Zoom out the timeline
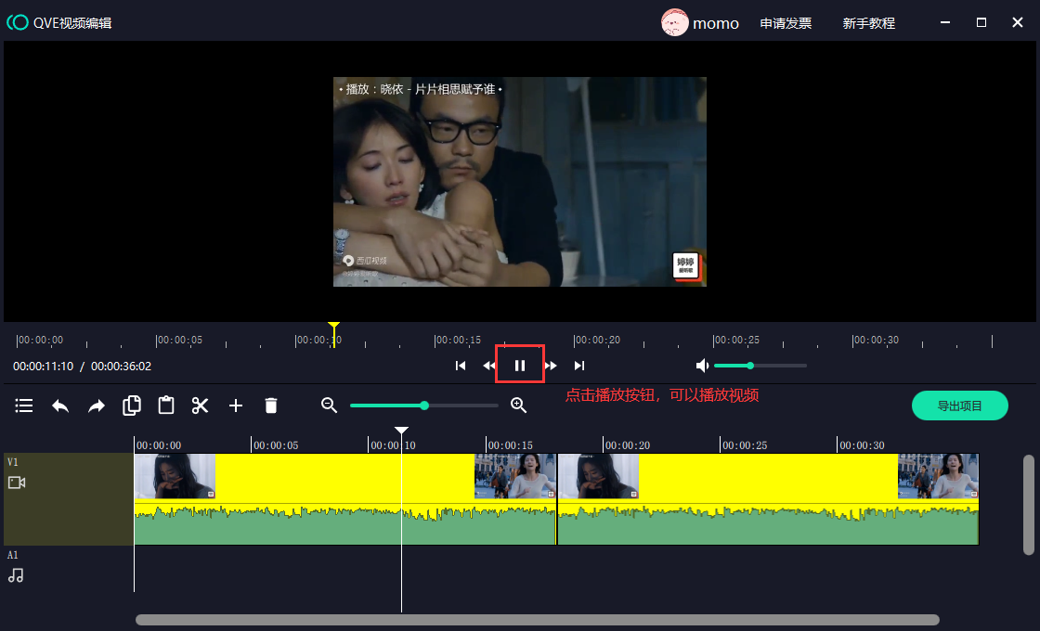 [329, 406]
